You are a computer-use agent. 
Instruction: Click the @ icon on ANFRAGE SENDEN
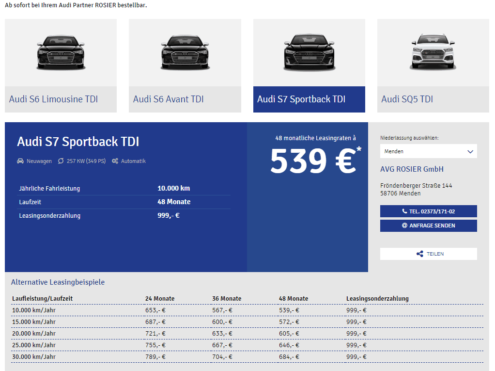(x=404, y=226)
